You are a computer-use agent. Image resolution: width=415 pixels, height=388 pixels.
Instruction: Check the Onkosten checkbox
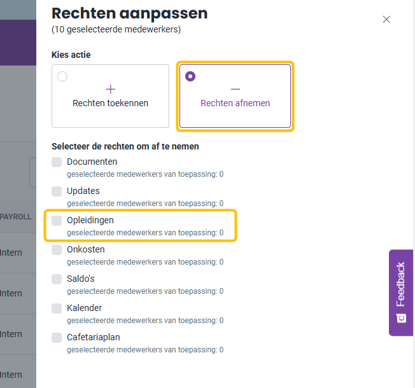57,250
